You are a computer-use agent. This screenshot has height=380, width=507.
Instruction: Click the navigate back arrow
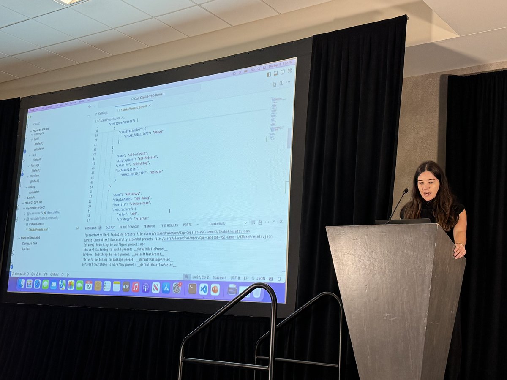click(90, 106)
